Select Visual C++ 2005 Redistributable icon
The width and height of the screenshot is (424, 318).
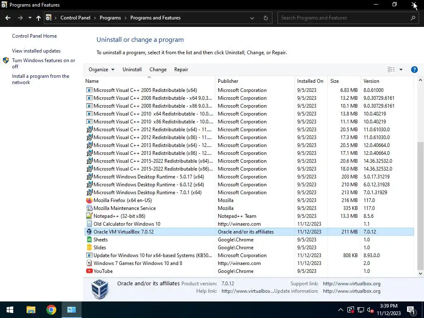coord(89,90)
